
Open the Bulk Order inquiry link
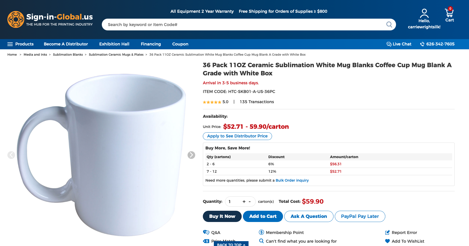[x=292, y=180]
